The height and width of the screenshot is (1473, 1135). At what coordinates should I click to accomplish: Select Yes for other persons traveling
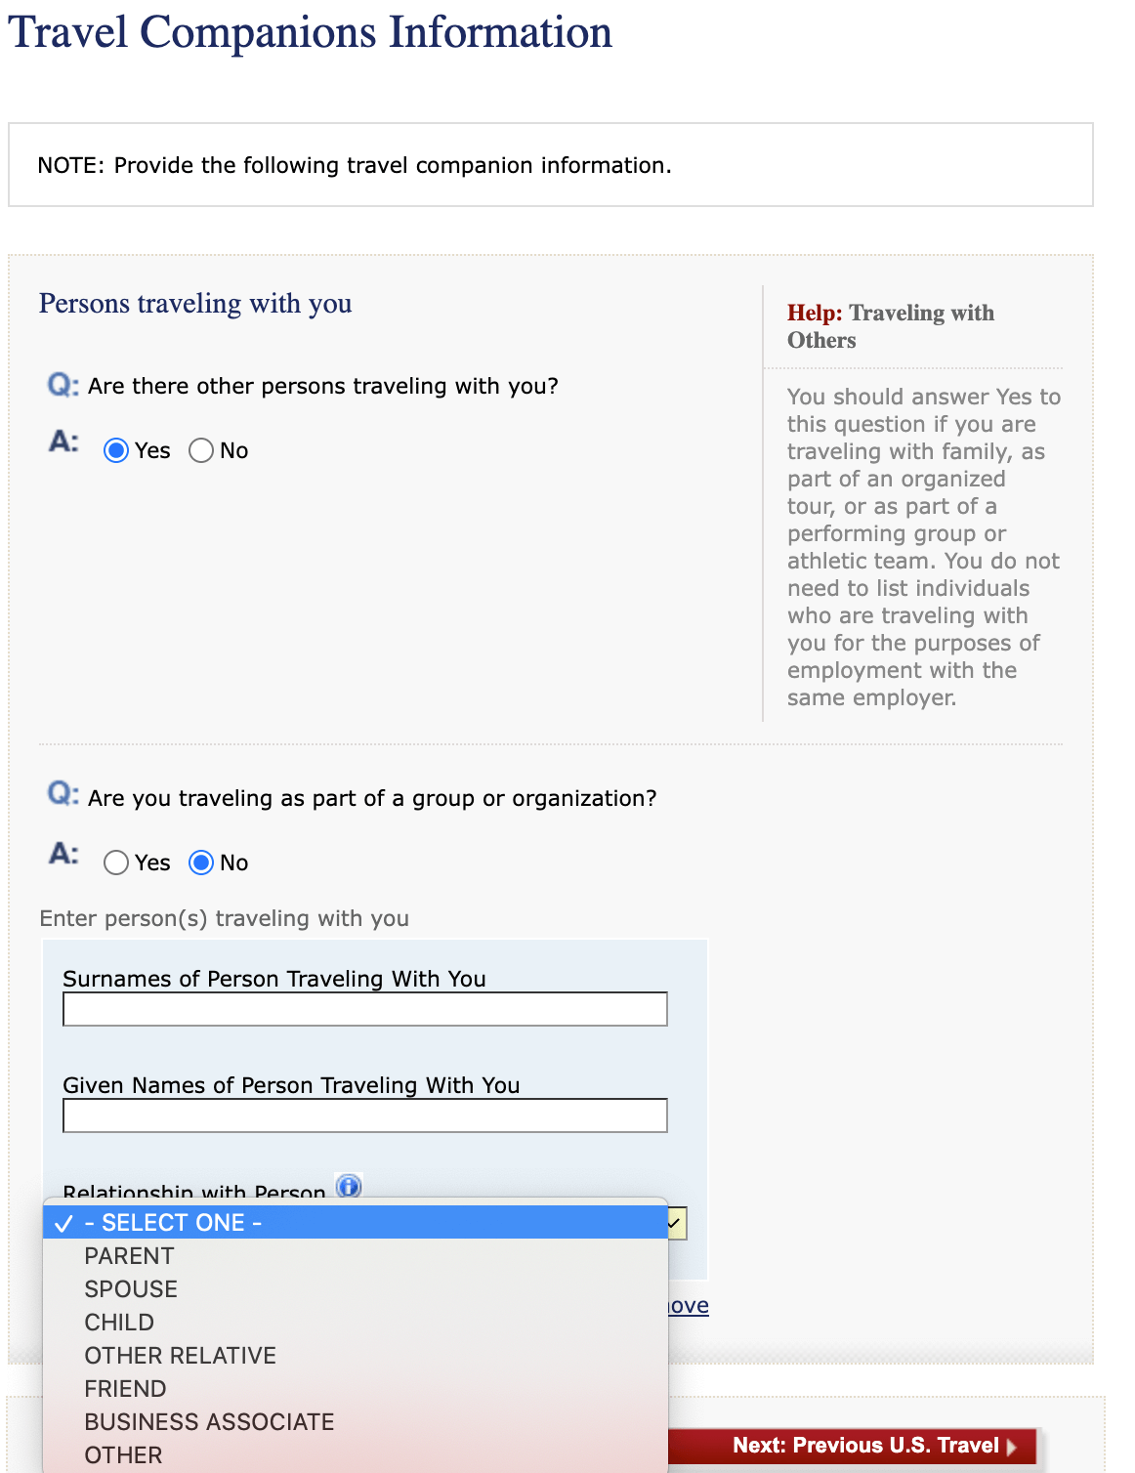pos(116,450)
